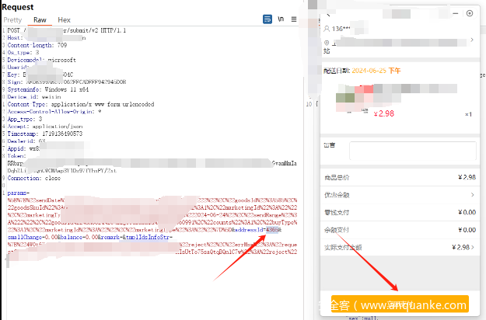Click the Accept: application/json header line
The width and height of the screenshot is (486, 320).
pyautogui.click(x=45, y=127)
